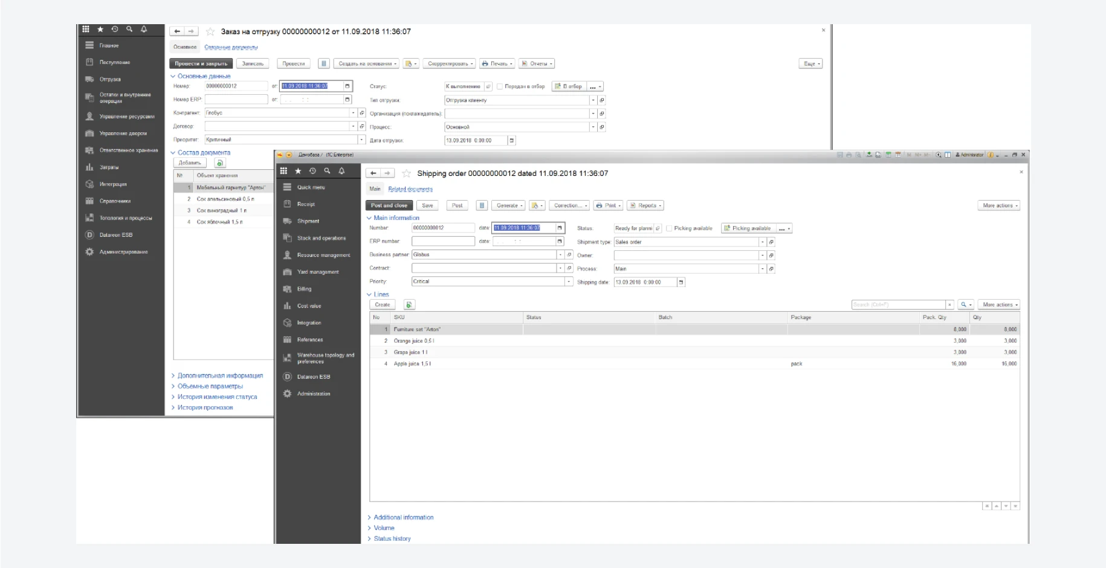Open Print dropdown in Shipping order

(x=608, y=205)
